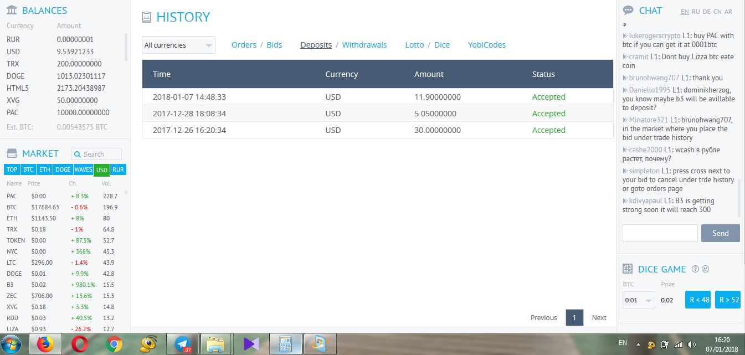Image resolution: width=745 pixels, height=355 pixels.
Task: Click the Balances bank building icon
Action: 11,10
